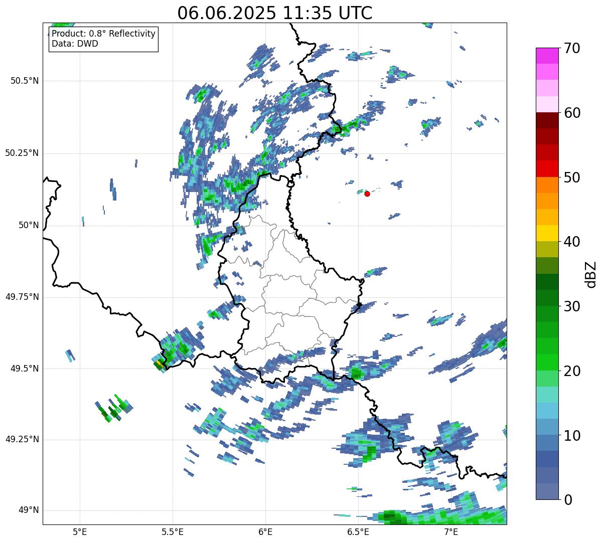Click the colorbar tick label 50
603x542 pixels.
[x=572, y=178]
